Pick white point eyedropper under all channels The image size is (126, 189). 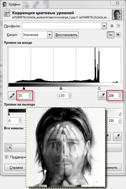pyautogui.click(x=117, y=136)
